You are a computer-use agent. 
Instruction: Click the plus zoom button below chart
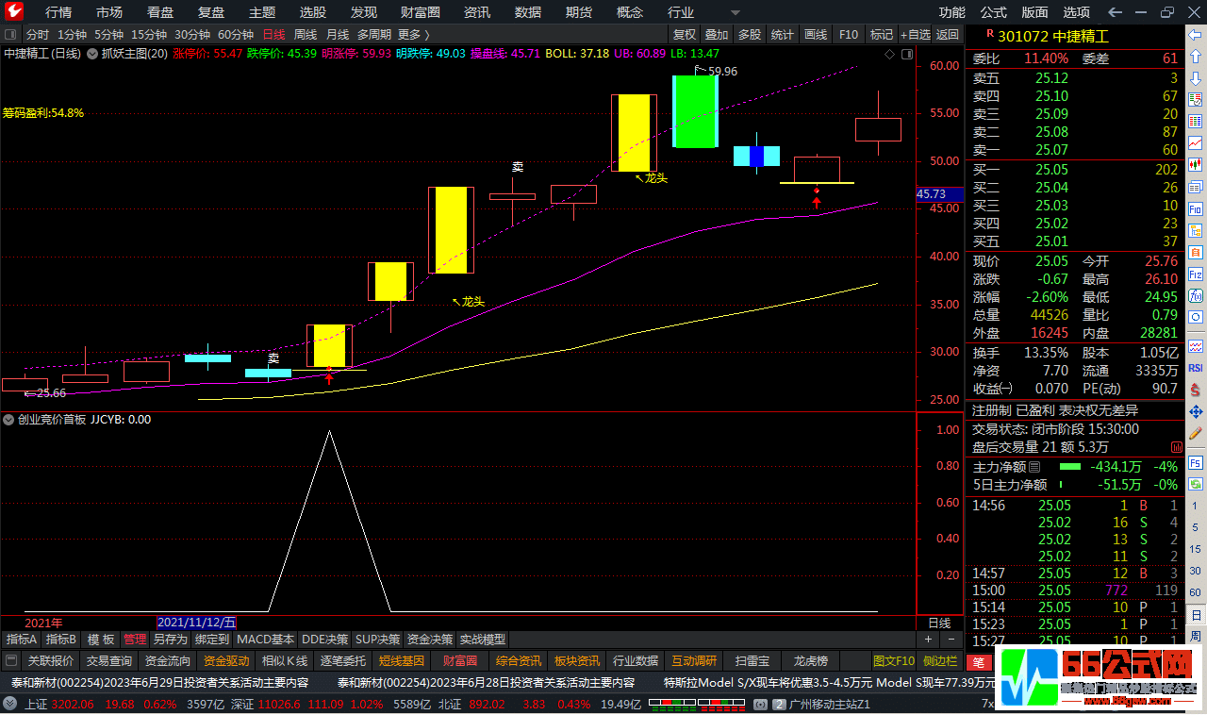point(927,640)
